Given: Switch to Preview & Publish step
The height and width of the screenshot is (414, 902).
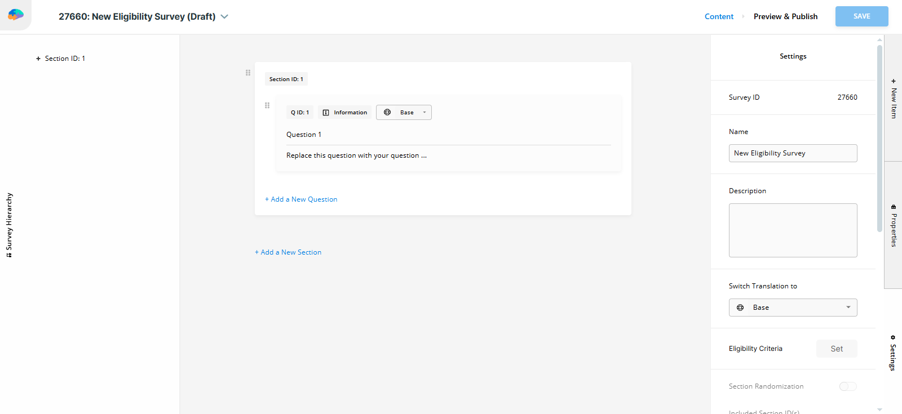Looking at the screenshot, I should click(785, 16).
